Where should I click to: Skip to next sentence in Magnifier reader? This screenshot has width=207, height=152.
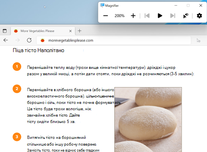coord(173,16)
